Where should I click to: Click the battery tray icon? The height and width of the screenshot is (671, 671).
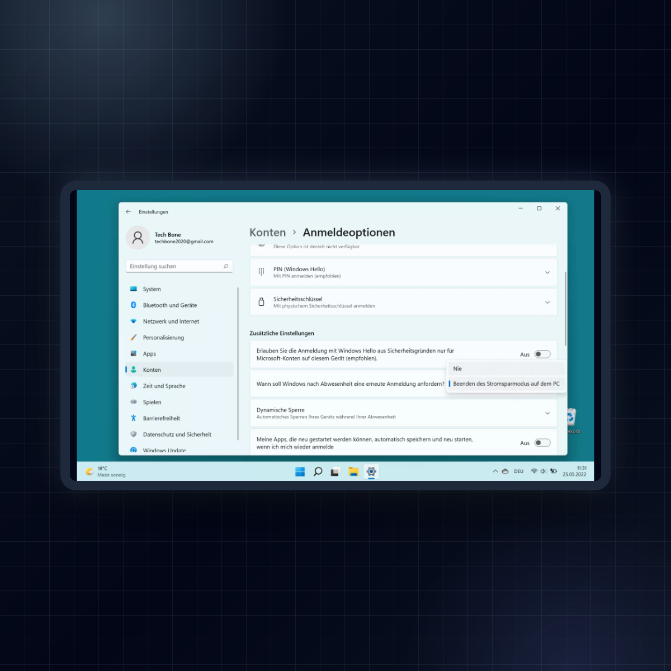(x=554, y=471)
